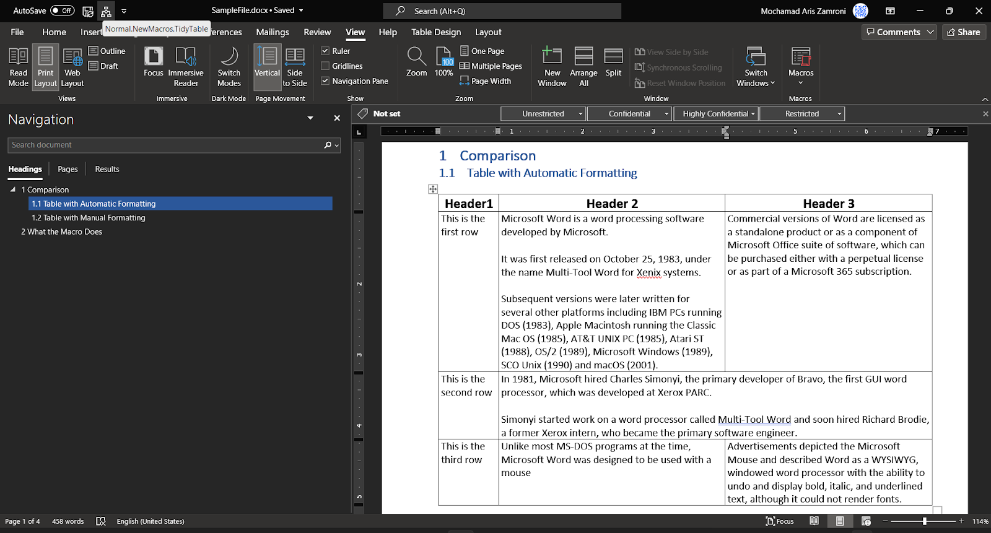
Task: Click the zoom slider handle
Action: (x=924, y=521)
